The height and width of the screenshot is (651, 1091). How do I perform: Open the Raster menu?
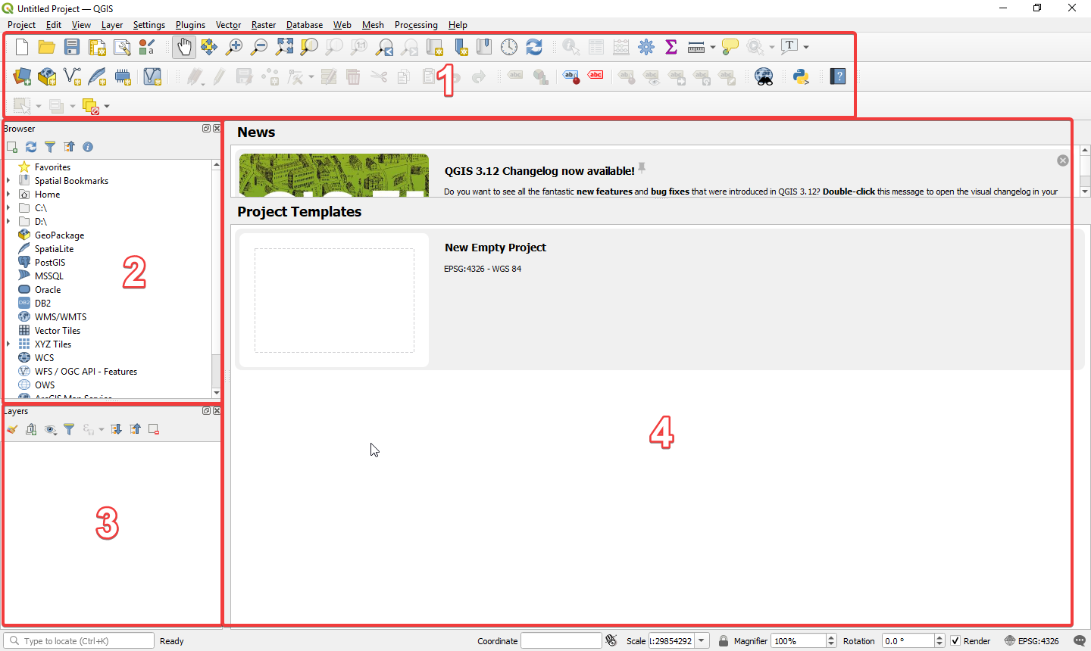(264, 25)
